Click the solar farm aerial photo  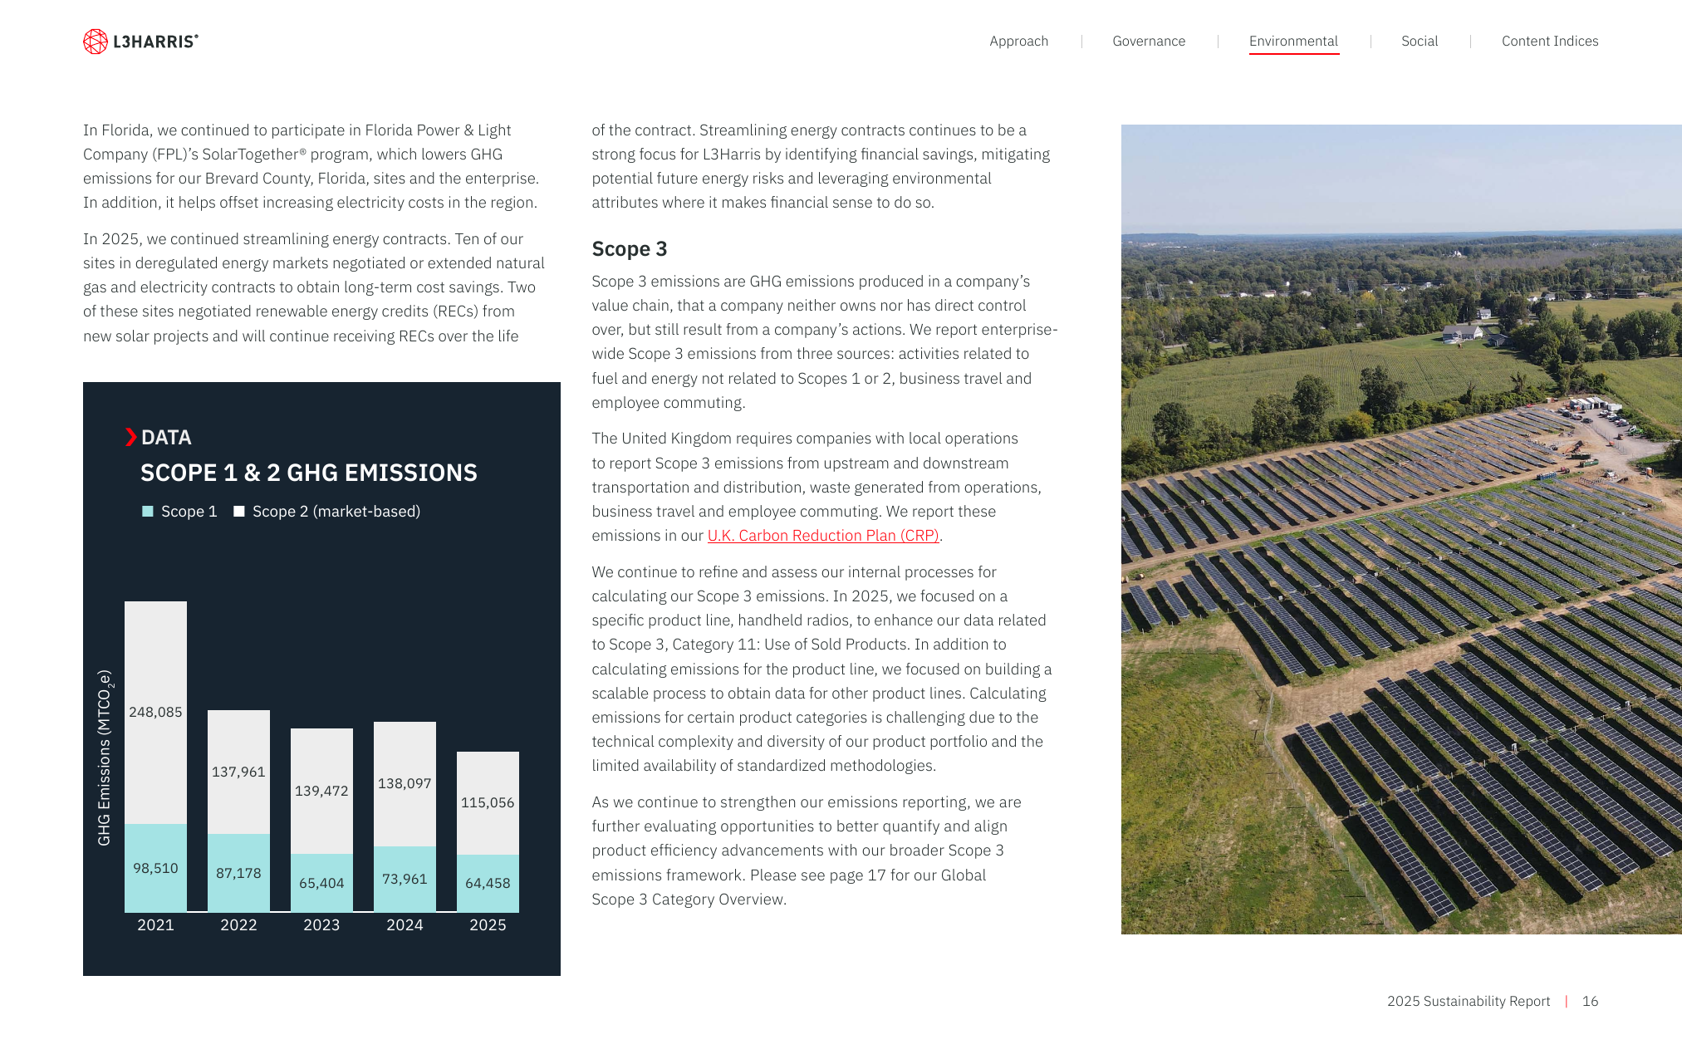click(1401, 529)
